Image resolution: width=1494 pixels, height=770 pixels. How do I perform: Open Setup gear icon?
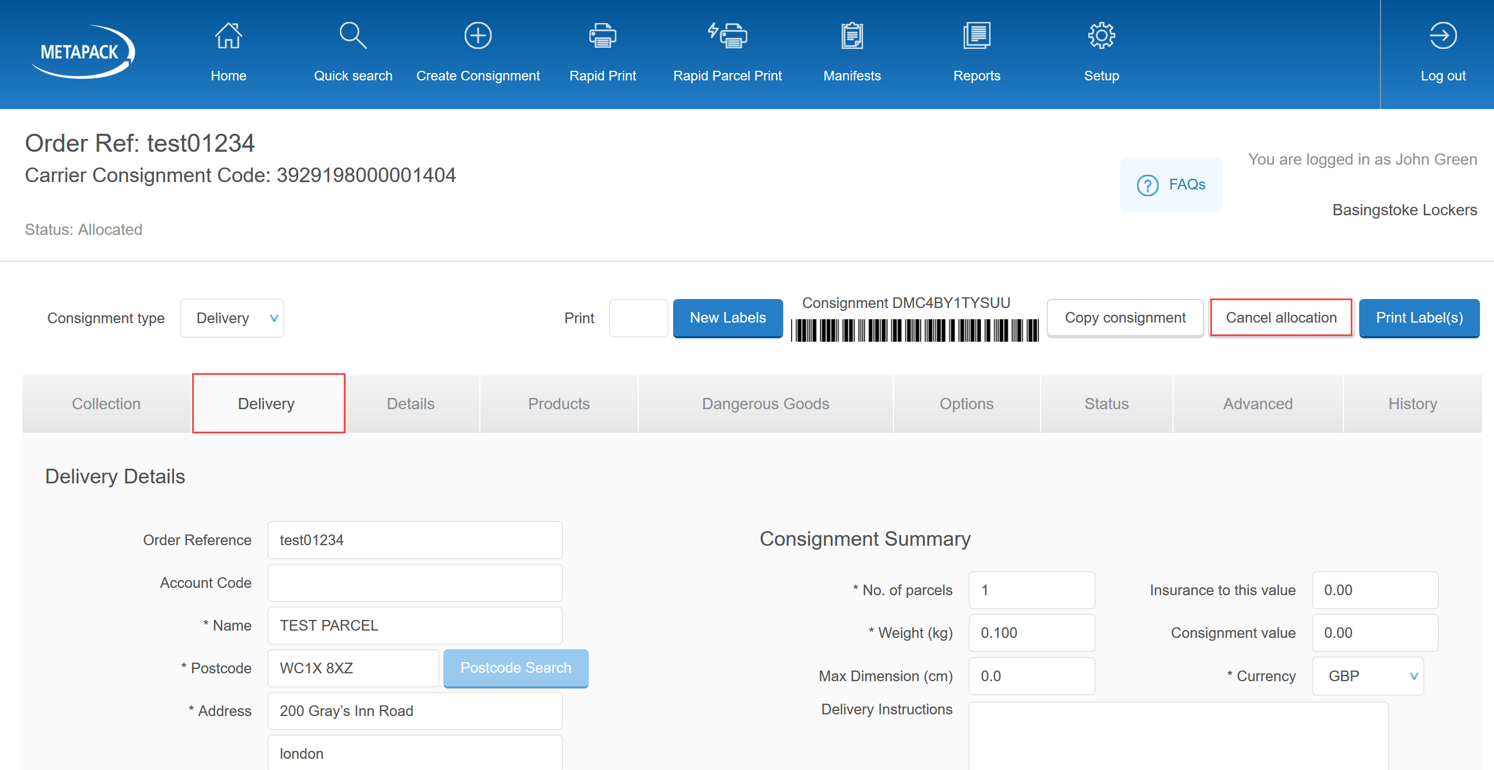(x=1101, y=36)
